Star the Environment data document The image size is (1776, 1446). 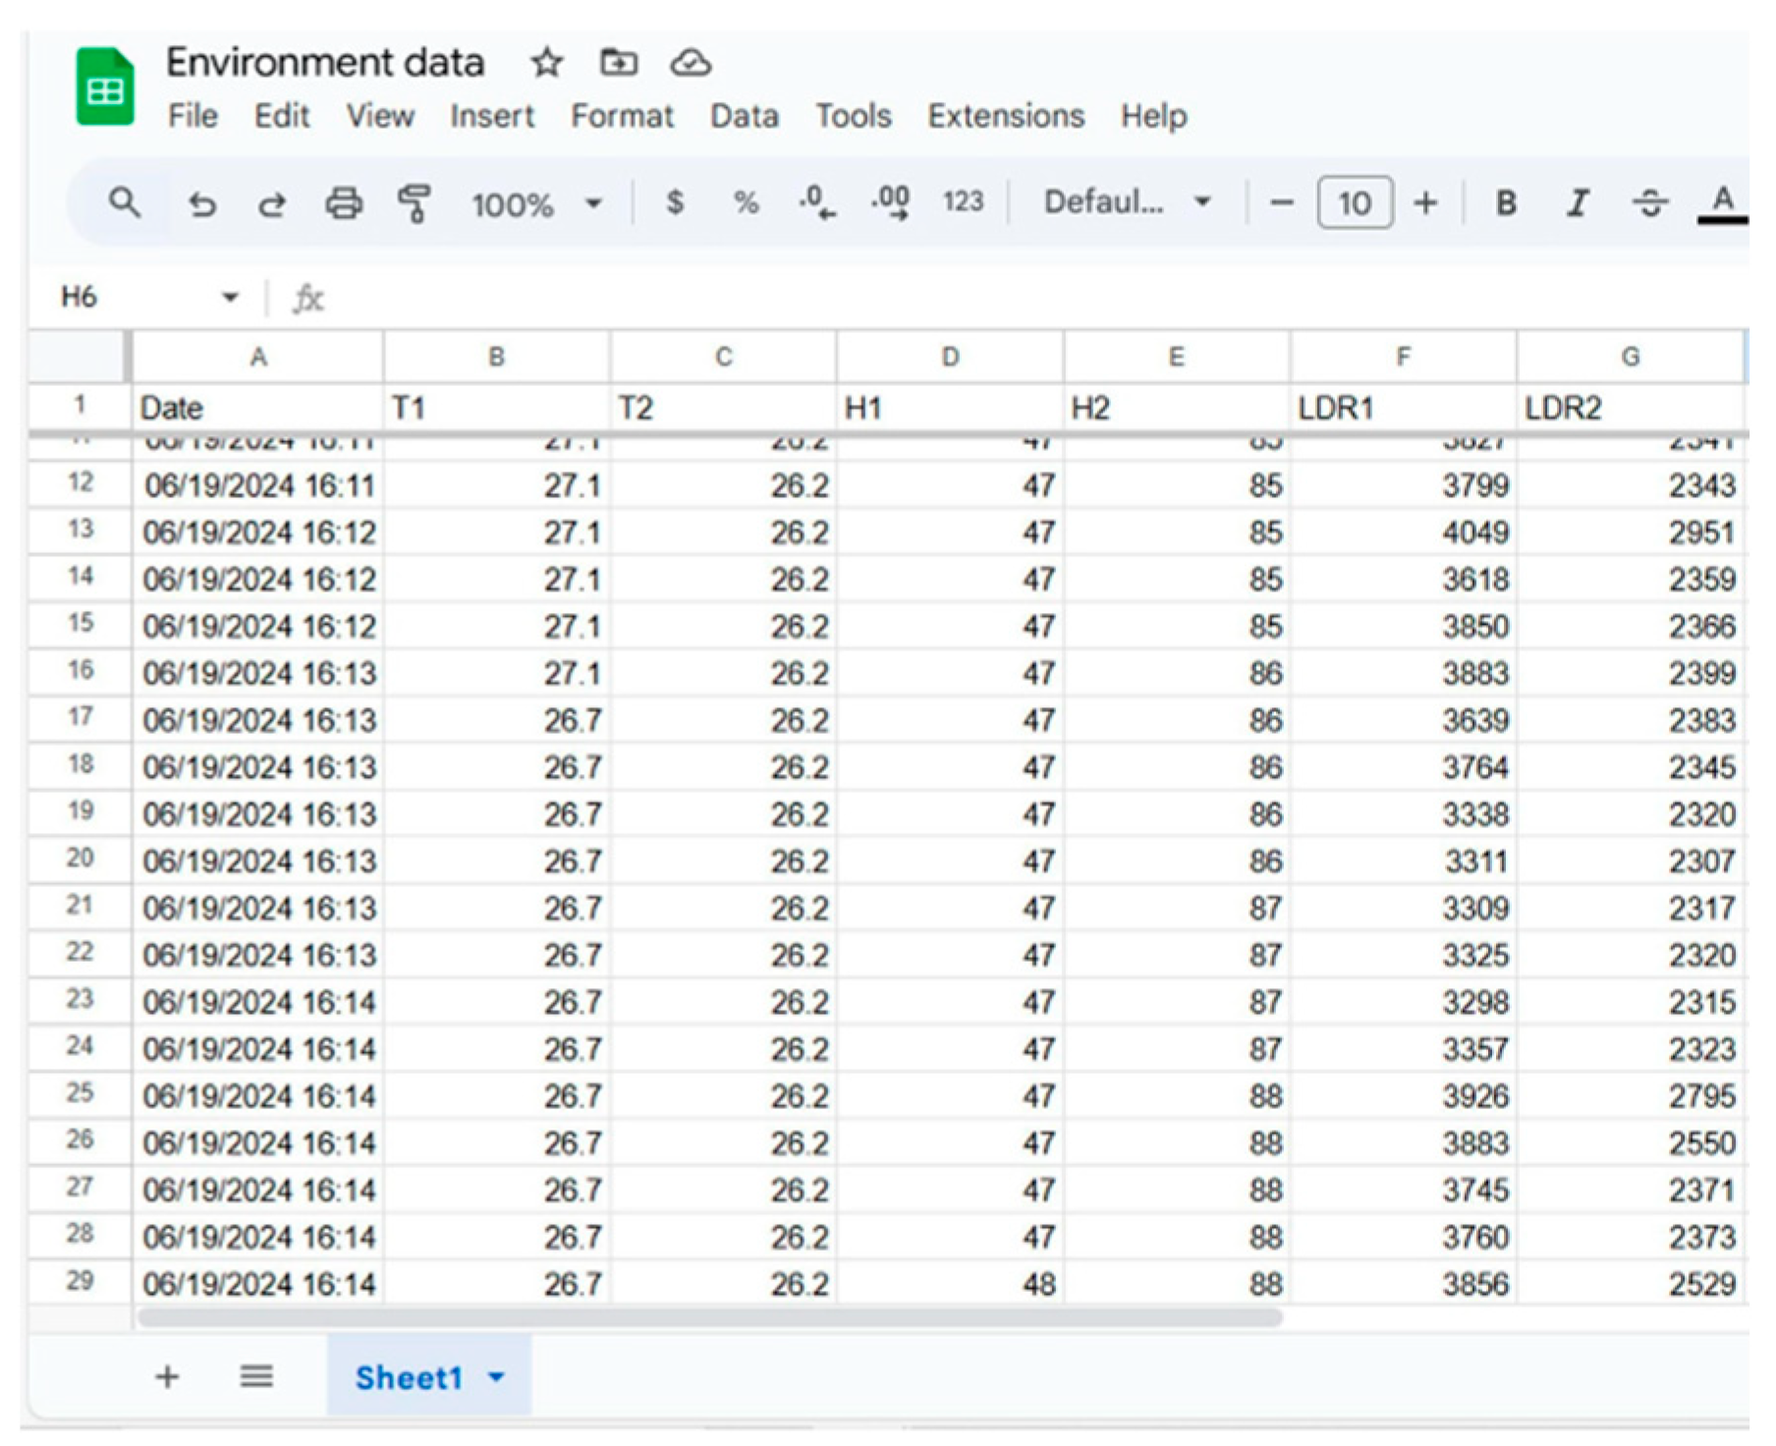(546, 64)
